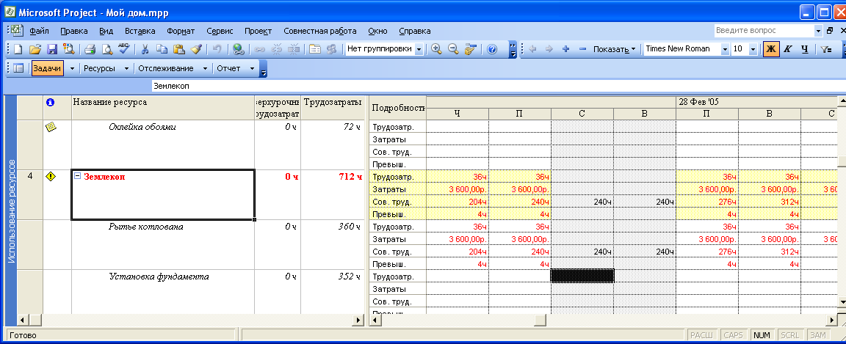Image resolution: width=846 pixels, height=344 pixels.
Task: Copy selection toolbar icon
Action: coord(162,49)
